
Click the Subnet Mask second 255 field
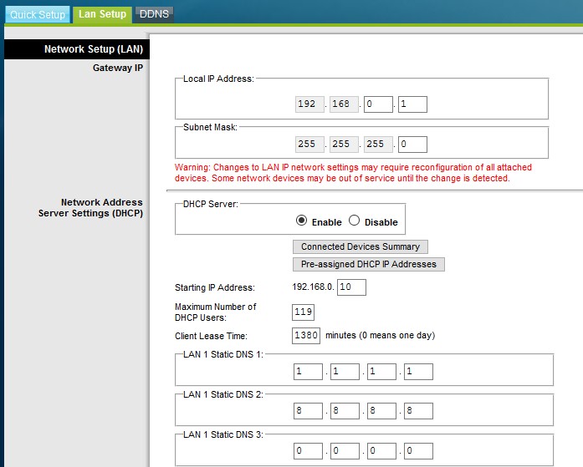[x=344, y=144]
